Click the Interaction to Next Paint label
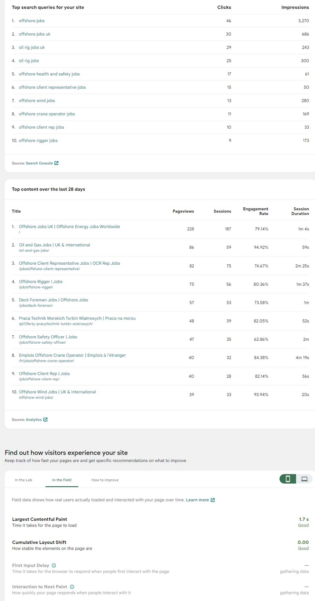 click(x=40, y=587)
